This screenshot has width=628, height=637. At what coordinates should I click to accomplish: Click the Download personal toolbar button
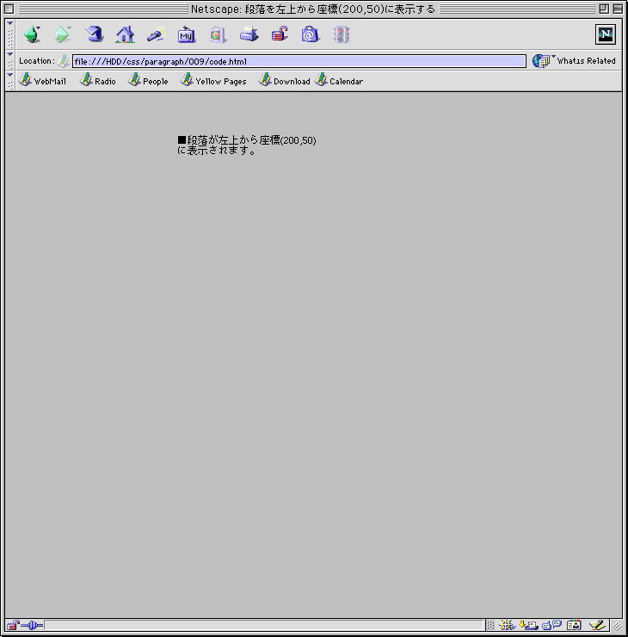click(x=285, y=81)
